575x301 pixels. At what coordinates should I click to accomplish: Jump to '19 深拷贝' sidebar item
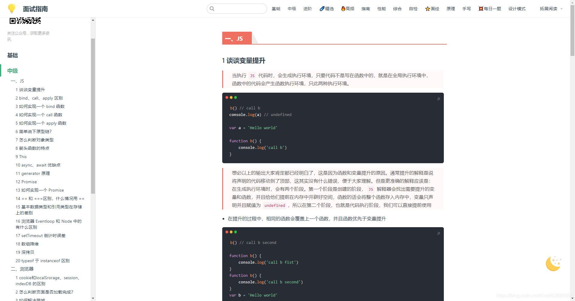click(x=25, y=252)
